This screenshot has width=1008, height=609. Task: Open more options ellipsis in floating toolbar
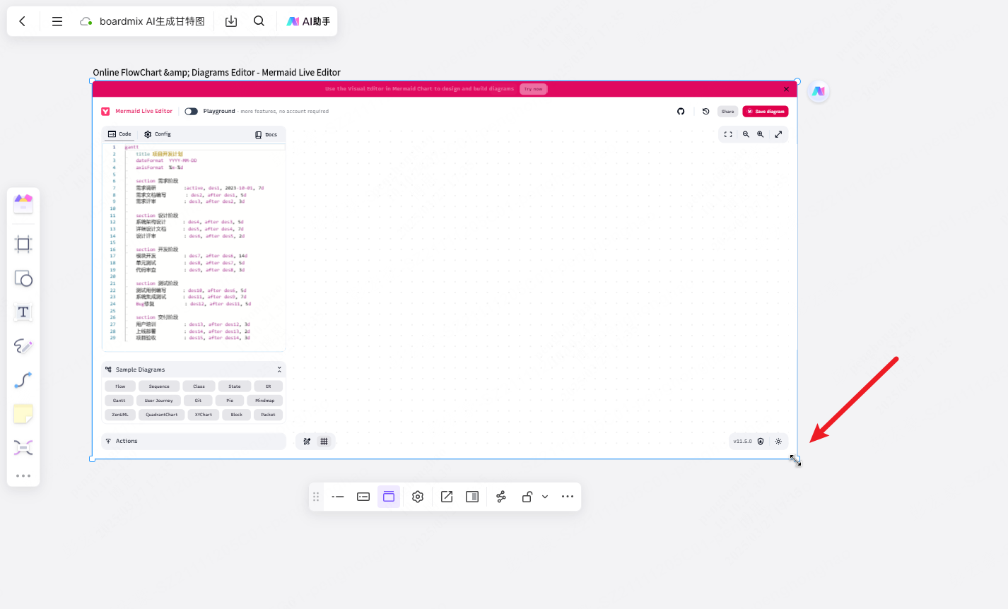click(x=568, y=497)
